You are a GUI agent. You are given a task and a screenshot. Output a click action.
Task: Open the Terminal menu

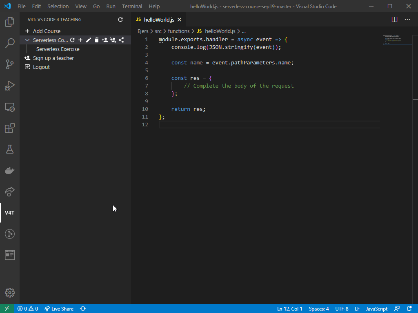(132, 6)
